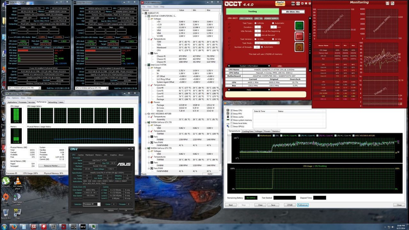Select 32 bits test version
409x230 pixels.
255,39
